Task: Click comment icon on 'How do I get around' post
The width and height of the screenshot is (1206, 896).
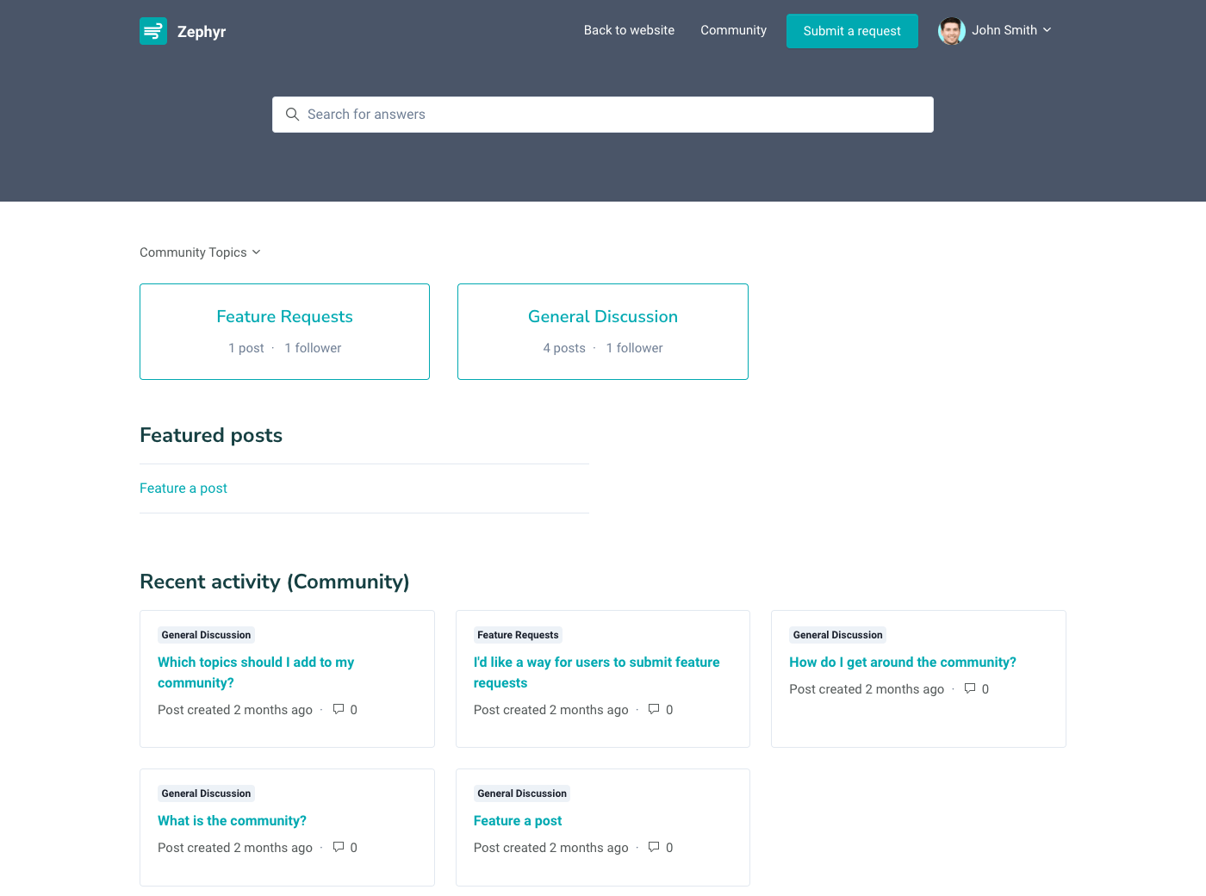Action: [x=970, y=688]
